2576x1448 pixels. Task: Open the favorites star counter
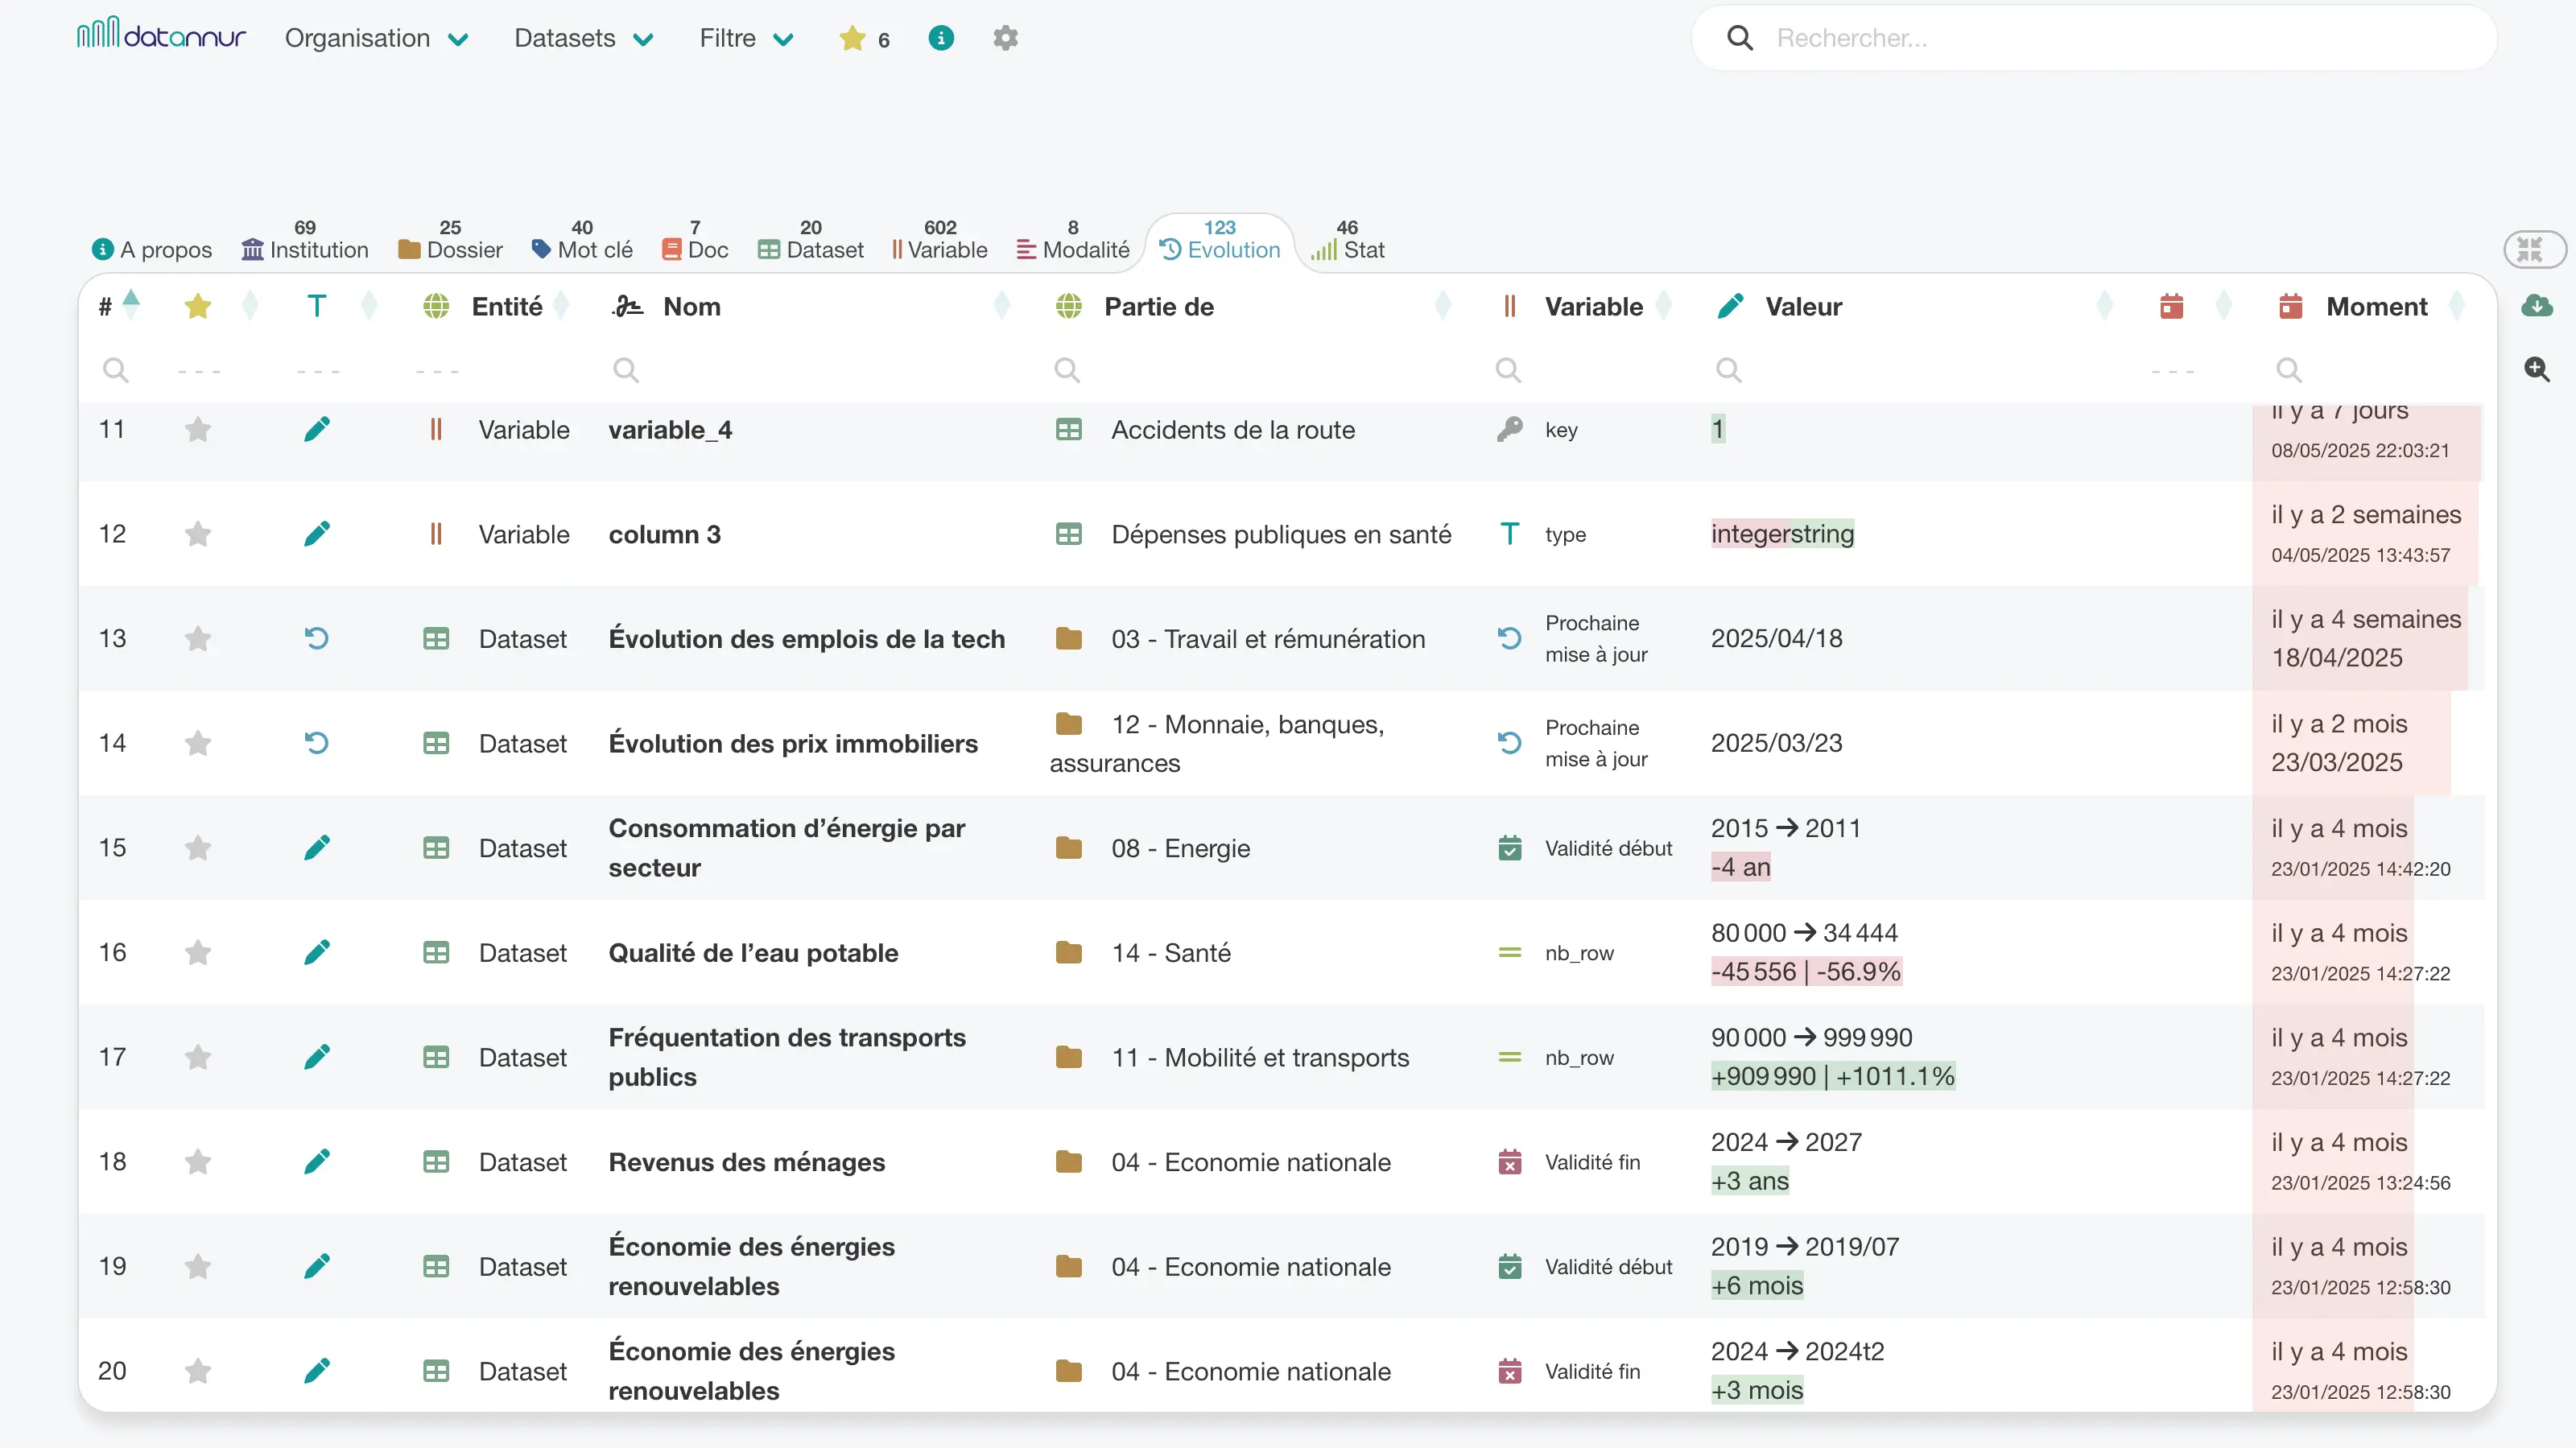coord(865,39)
